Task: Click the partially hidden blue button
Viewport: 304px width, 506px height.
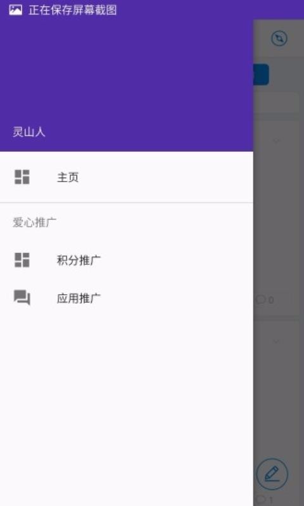Action: 261,75
